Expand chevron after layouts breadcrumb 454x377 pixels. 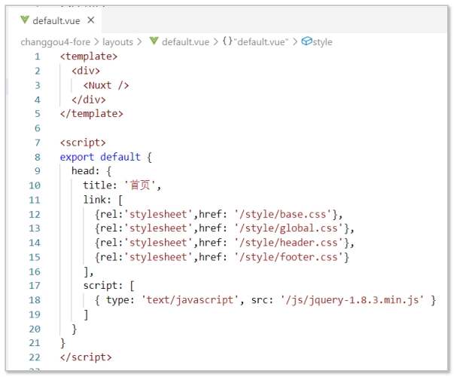pos(139,42)
